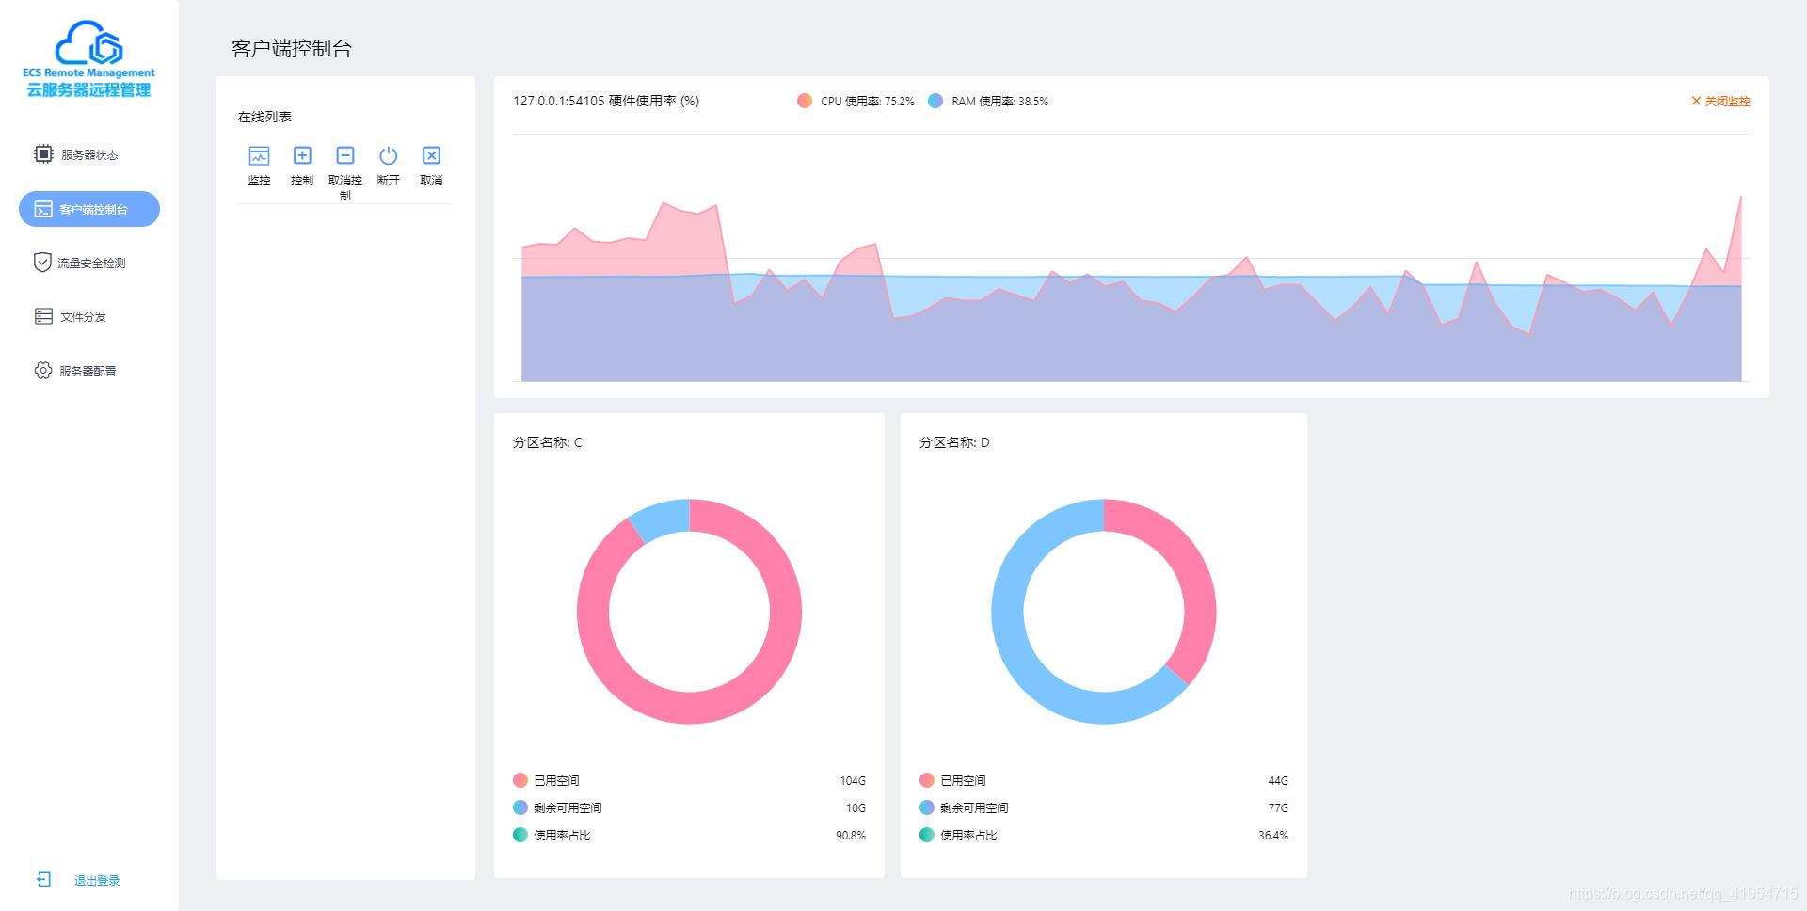Viewport: 1807px width, 911px height.
Task: Click the 控制 plus icon
Action: click(x=302, y=155)
